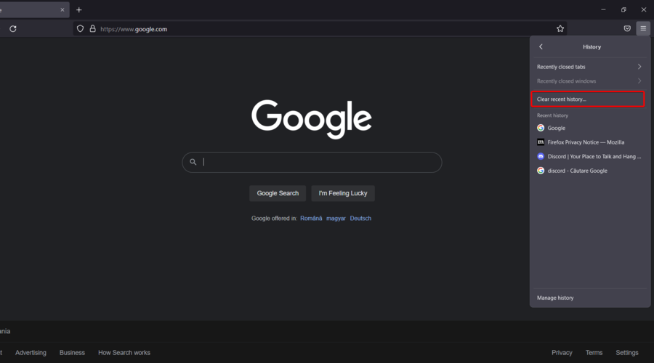The height and width of the screenshot is (363, 654).
Task: Open Firefox Privacy Notice — Mozilla entry
Action: click(589, 142)
